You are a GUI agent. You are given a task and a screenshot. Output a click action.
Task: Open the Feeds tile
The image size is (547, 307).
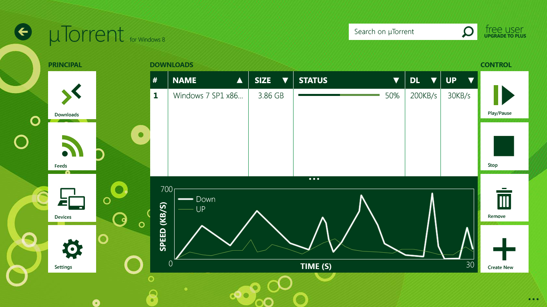point(72,146)
